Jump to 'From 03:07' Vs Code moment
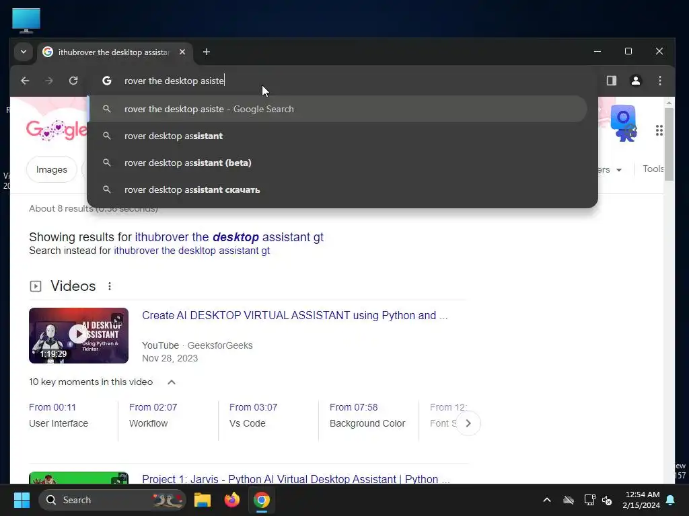 [253, 415]
